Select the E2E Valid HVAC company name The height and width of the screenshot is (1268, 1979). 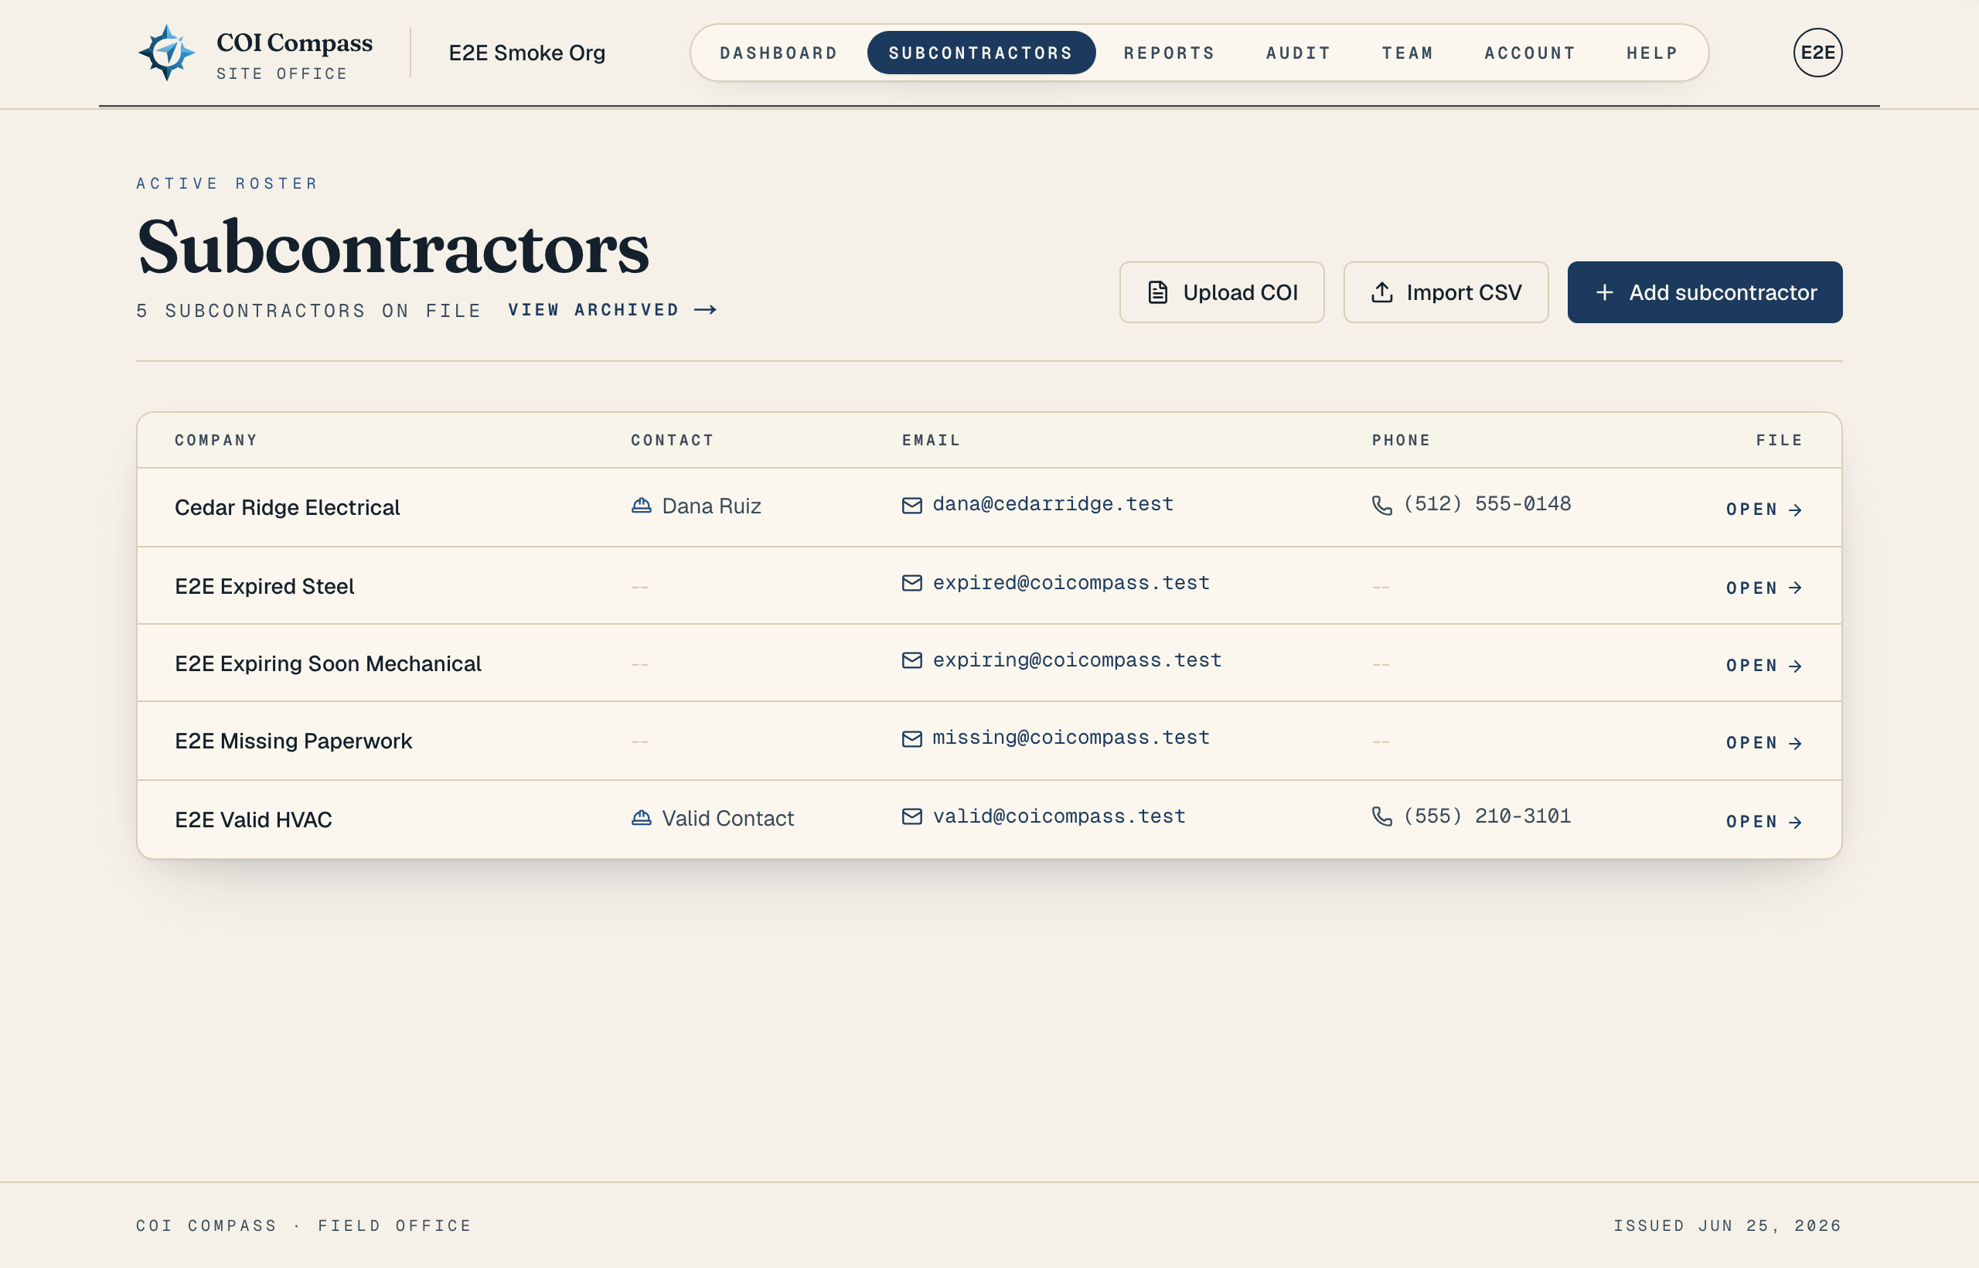click(x=254, y=820)
